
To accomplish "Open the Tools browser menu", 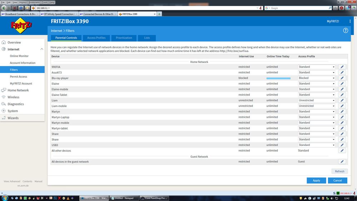I will click(x=45, y=2).
